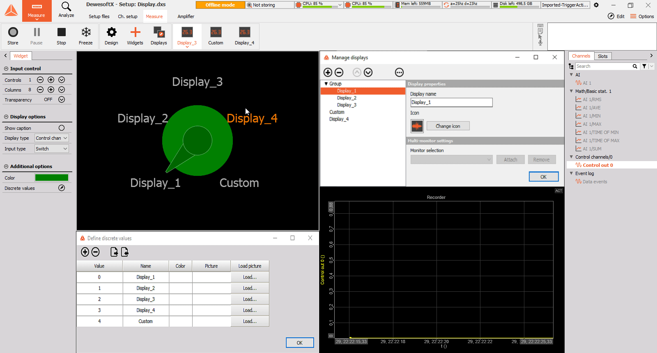
Task: Collapse the Group tree node
Action: pos(326,84)
